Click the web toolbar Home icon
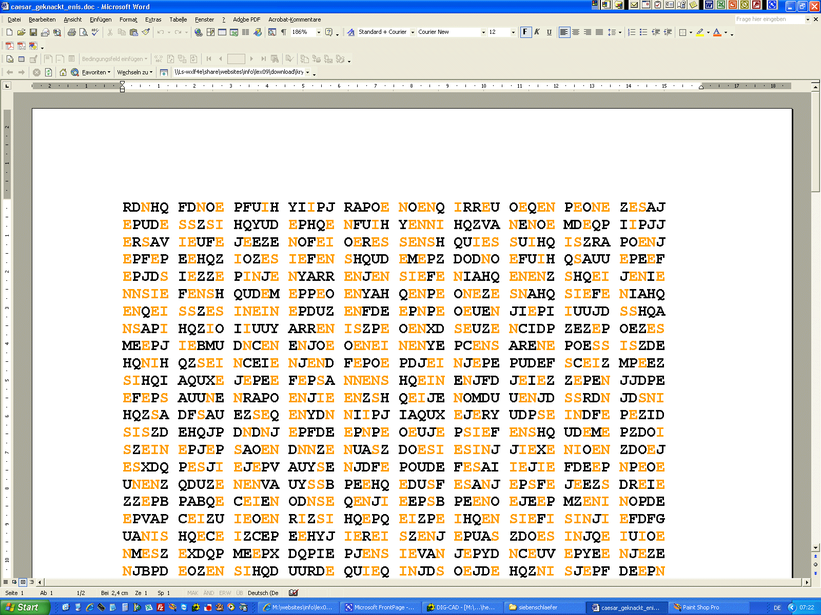The height and width of the screenshot is (615, 821). pos(63,72)
